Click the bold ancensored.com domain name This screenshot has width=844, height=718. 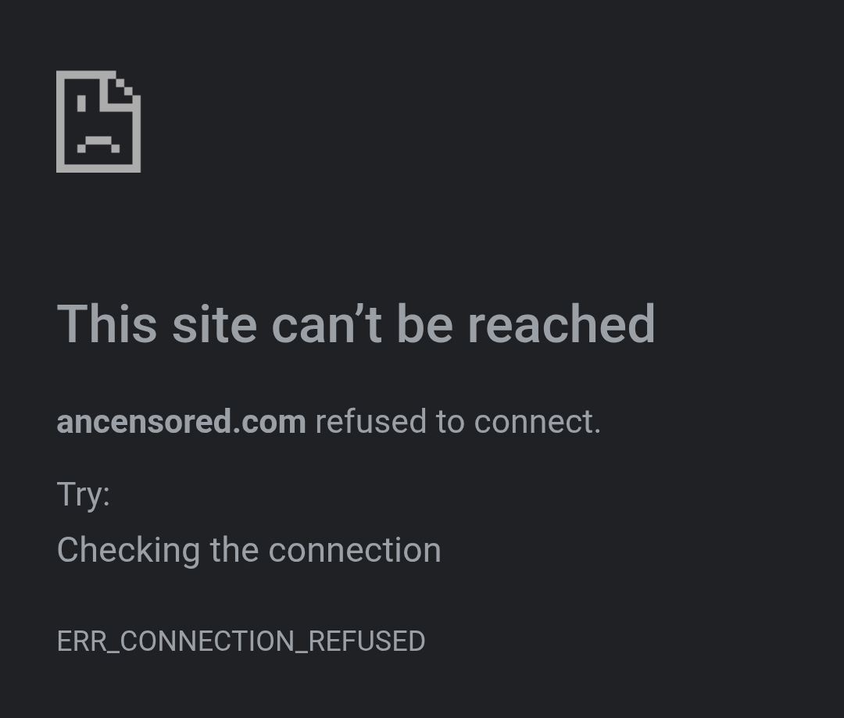point(181,421)
